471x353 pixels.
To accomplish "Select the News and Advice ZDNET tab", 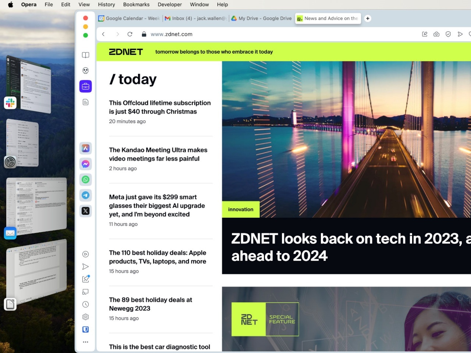I will tap(328, 18).
